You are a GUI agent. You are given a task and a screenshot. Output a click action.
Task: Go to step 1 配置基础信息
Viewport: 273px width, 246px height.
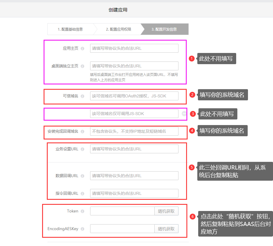click(70, 29)
